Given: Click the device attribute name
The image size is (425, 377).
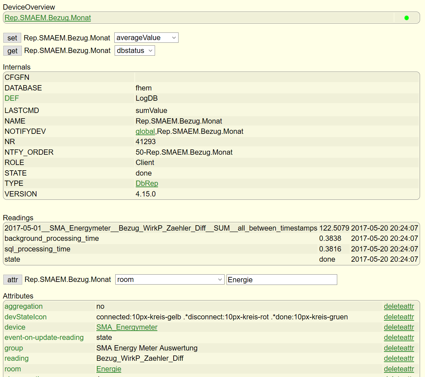Looking at the screenshot, I should 15,327.
